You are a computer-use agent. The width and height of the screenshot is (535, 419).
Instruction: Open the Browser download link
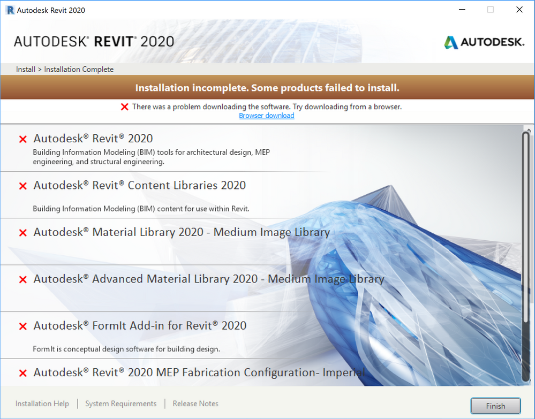(267, 116)
